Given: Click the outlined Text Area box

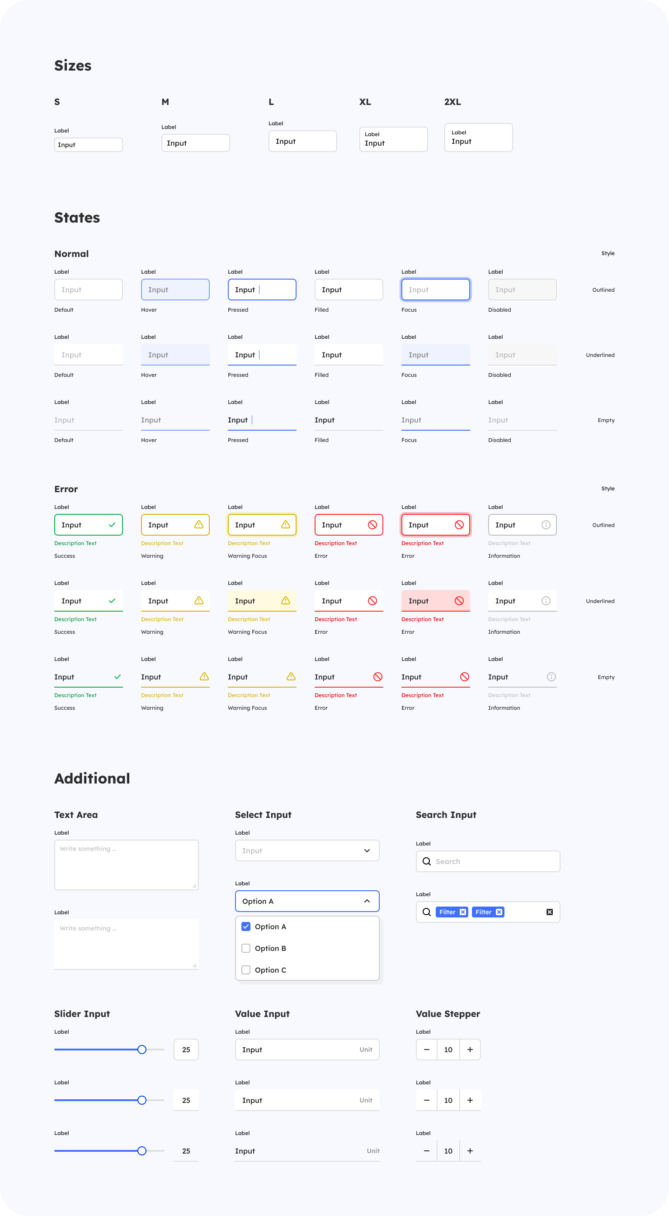Looking at the screenshot, I should click(127, 865).
